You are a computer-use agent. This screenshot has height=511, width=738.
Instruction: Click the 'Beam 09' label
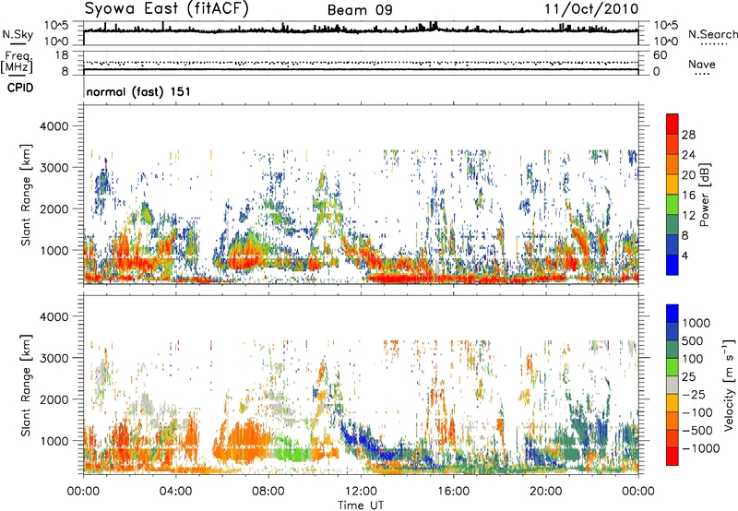pyautogui.click(x=360, y=10)
